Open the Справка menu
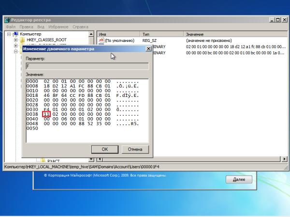 [80, 27]
